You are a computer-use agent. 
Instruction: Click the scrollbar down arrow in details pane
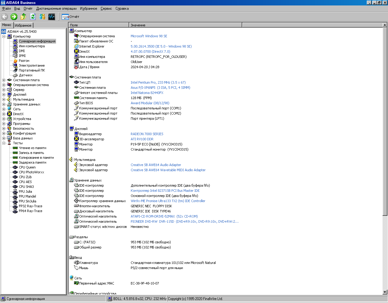[x=385, y=292]
